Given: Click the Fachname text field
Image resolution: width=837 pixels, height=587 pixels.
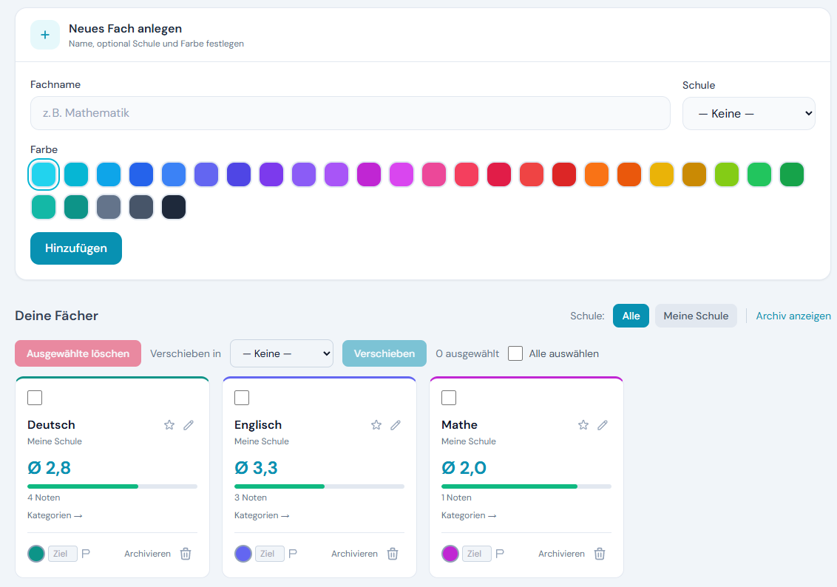Looking at the screenshot, I should [350, 113].
